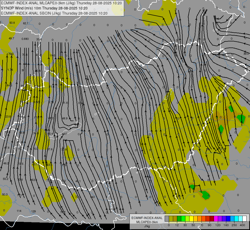Click the map value 129
The height and width of the screenshot is (230, 250).
tap(33, 212)
